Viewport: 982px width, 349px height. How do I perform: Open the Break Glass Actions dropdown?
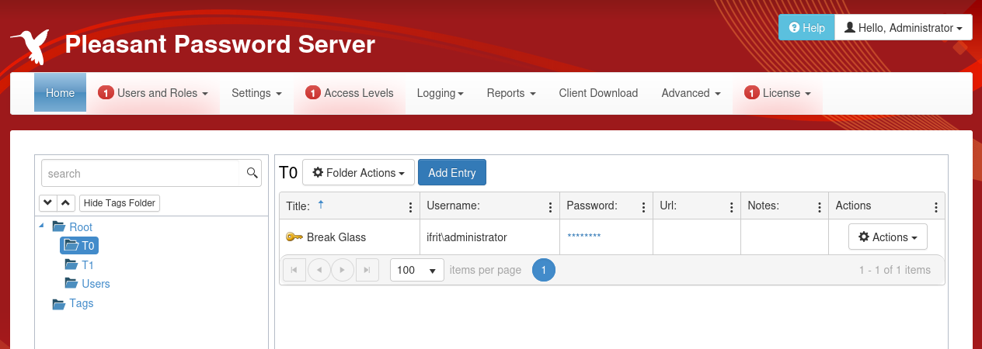[887, 237]
